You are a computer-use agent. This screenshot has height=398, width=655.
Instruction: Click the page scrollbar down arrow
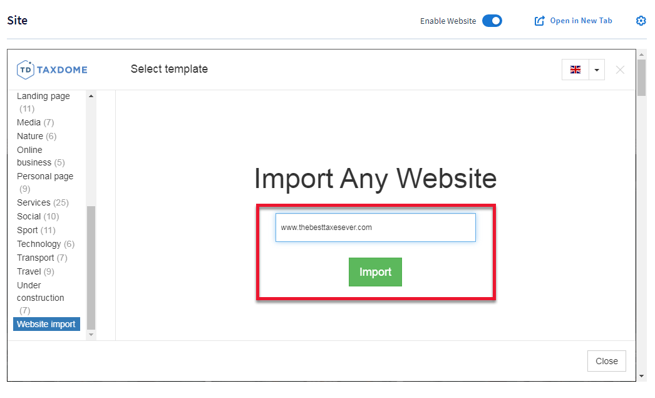[x=641, y=376]
